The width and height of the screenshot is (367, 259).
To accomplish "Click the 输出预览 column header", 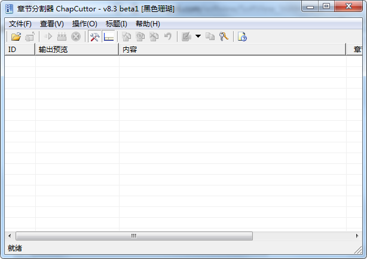I will click(77, 50).
